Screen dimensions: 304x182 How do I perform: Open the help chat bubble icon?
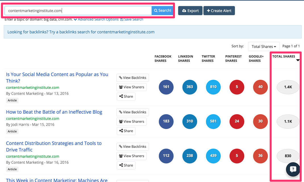pyautogui.click(x=293, y=169)
